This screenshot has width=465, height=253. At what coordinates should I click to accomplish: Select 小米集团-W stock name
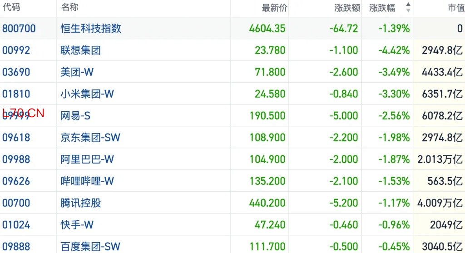87,94
